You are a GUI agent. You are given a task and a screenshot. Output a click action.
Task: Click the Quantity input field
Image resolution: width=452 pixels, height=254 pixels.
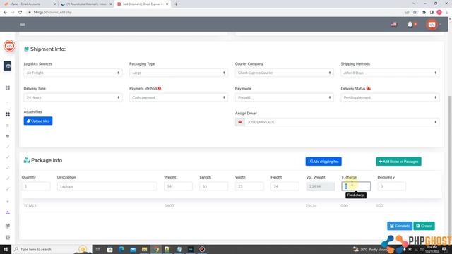(x=36, y=186)
